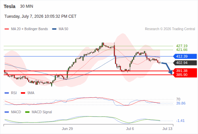Click the Research © 2026 Trading Central credit
Viewport: 198px width, 134px height.
click(170, 29)
